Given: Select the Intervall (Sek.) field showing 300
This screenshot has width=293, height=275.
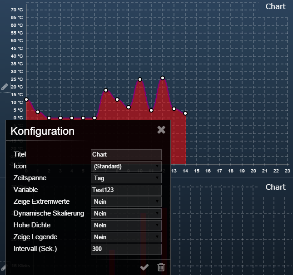Looking at the screenshot, I should (126, 249).
